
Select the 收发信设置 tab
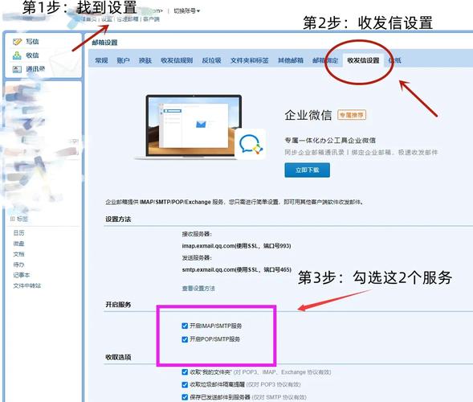point(363,60)
